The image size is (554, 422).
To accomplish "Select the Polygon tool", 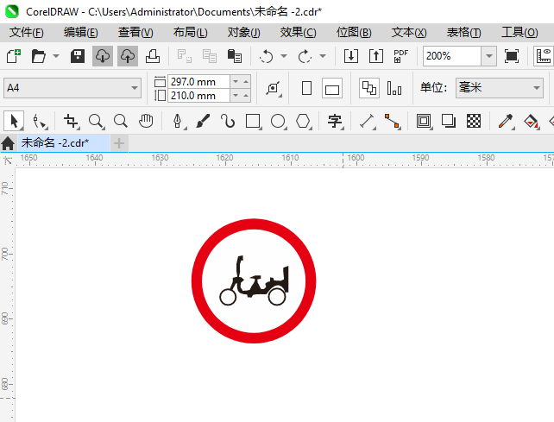I will pos(303,121).
